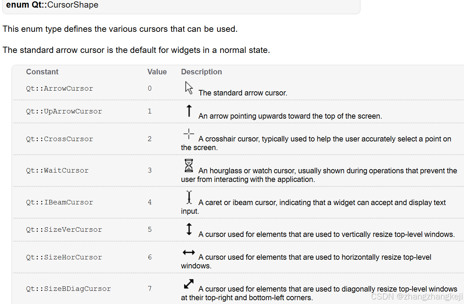Click the Qt::IBeamCursor constant name

click(59, 202)
